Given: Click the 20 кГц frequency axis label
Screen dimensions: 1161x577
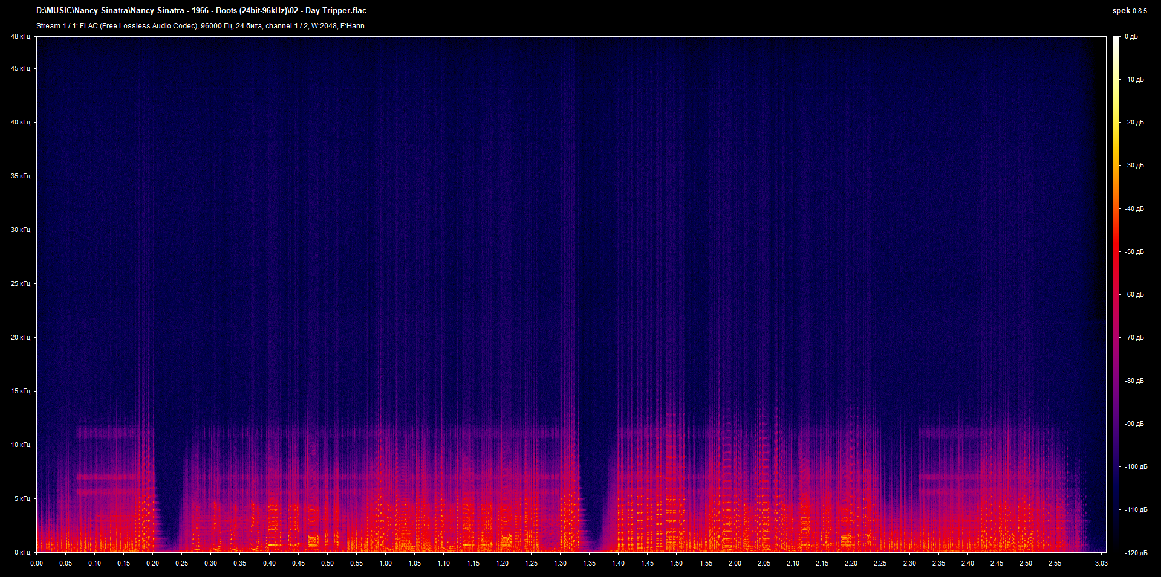Looking at the screenshot, I should coord(20,338).
